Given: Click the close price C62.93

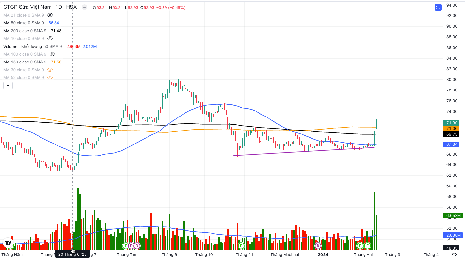Looking at the screenshot, I should click(147, 7).
